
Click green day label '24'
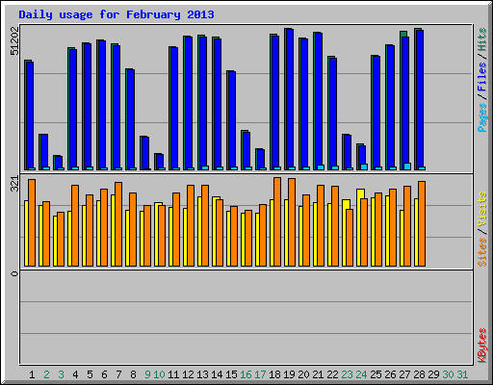pyautogui.click(x=361, y=374)
